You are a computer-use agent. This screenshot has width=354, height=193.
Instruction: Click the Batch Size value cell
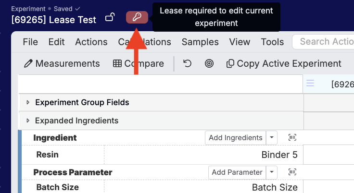pos(275,187)
